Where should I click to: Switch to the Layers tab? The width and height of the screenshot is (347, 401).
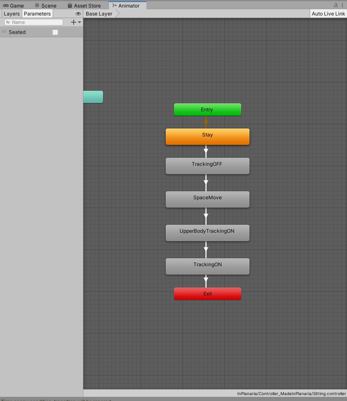pyautogui.click(x=11, y=13)
